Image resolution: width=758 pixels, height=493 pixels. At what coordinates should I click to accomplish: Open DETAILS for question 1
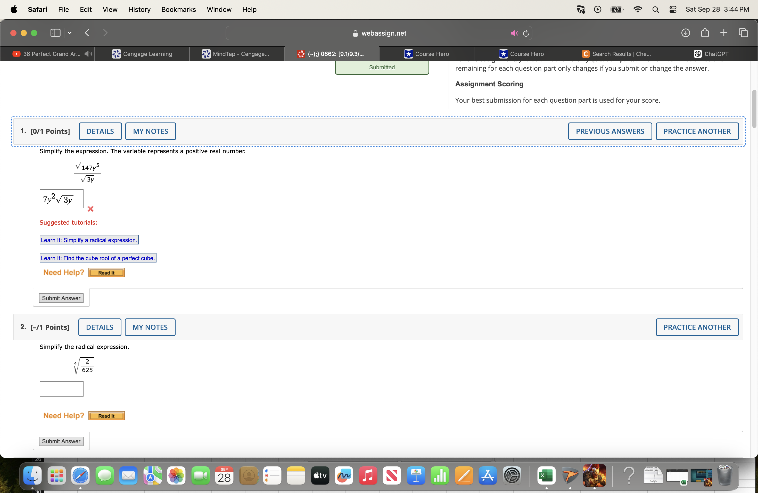[x=100, y=131]
